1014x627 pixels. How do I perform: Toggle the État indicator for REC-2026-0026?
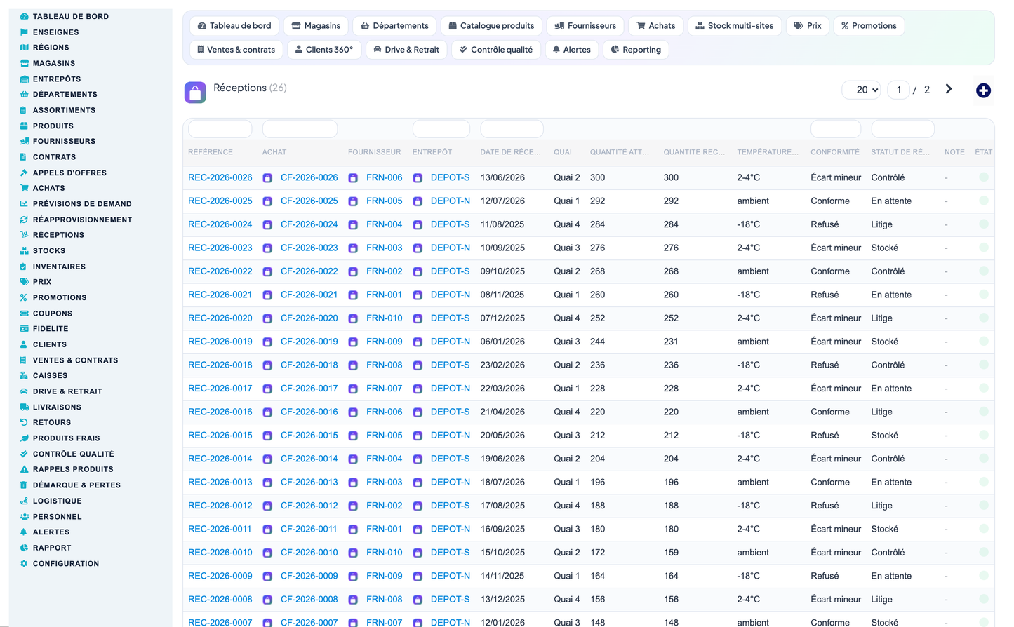(x=984, y=177)
